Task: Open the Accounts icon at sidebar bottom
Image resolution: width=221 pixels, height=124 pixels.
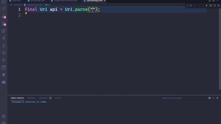Action: coord(4,116)
